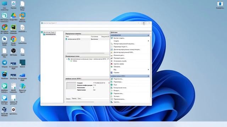Click the Остановить службу (Stop Service) icon
This screenshot has width=227, height=127.
click(x=112, y=61)
